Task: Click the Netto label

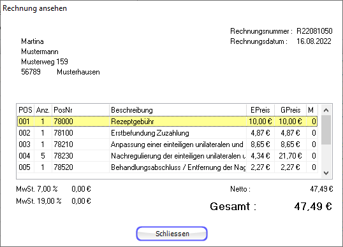Action: click(x=240, y=189)
